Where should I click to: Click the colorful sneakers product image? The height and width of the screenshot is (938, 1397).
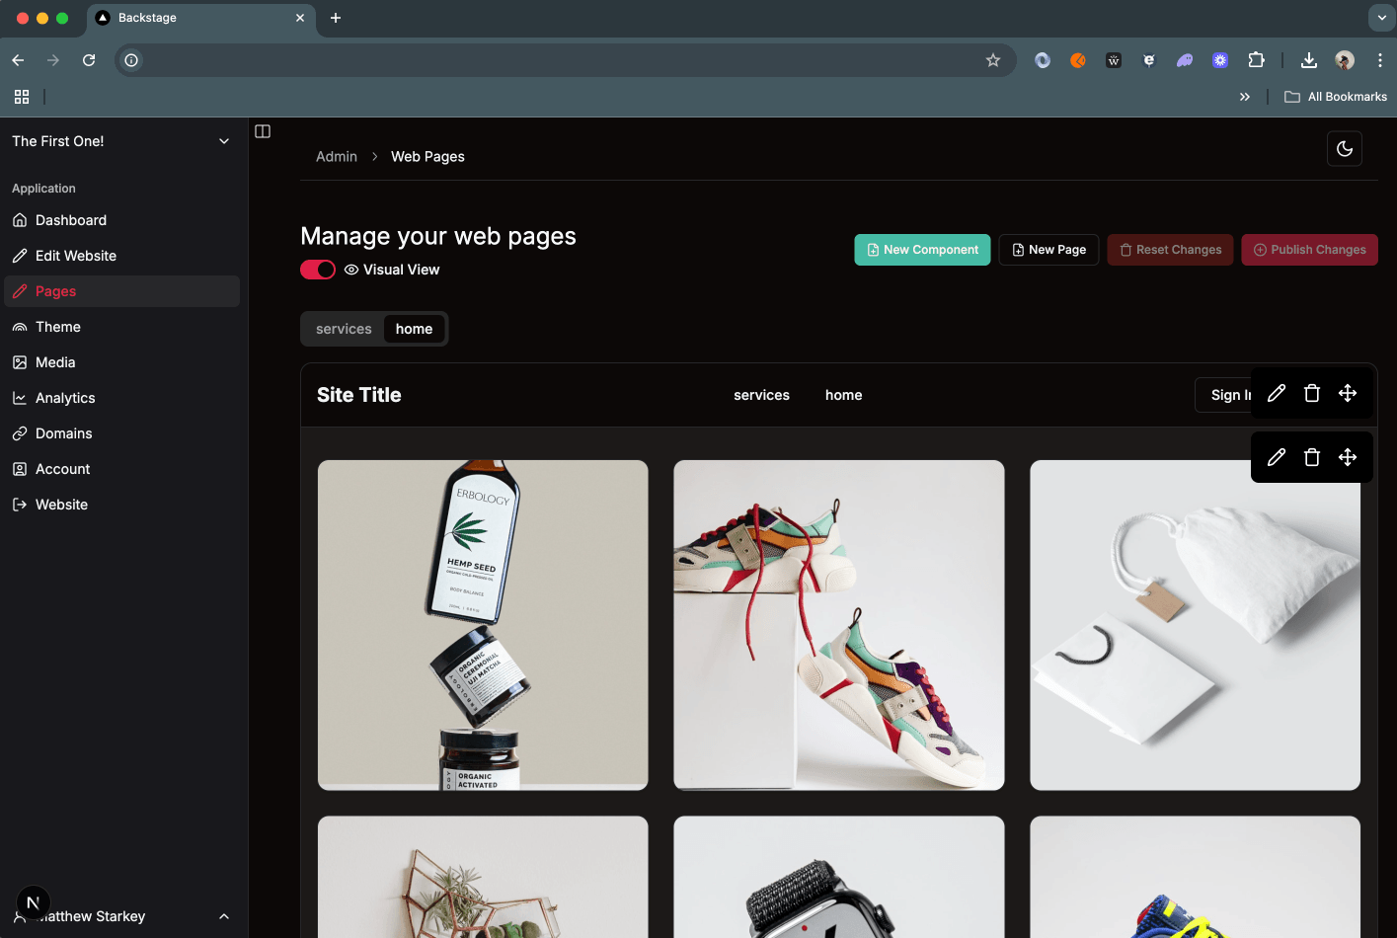click(838, 625)
